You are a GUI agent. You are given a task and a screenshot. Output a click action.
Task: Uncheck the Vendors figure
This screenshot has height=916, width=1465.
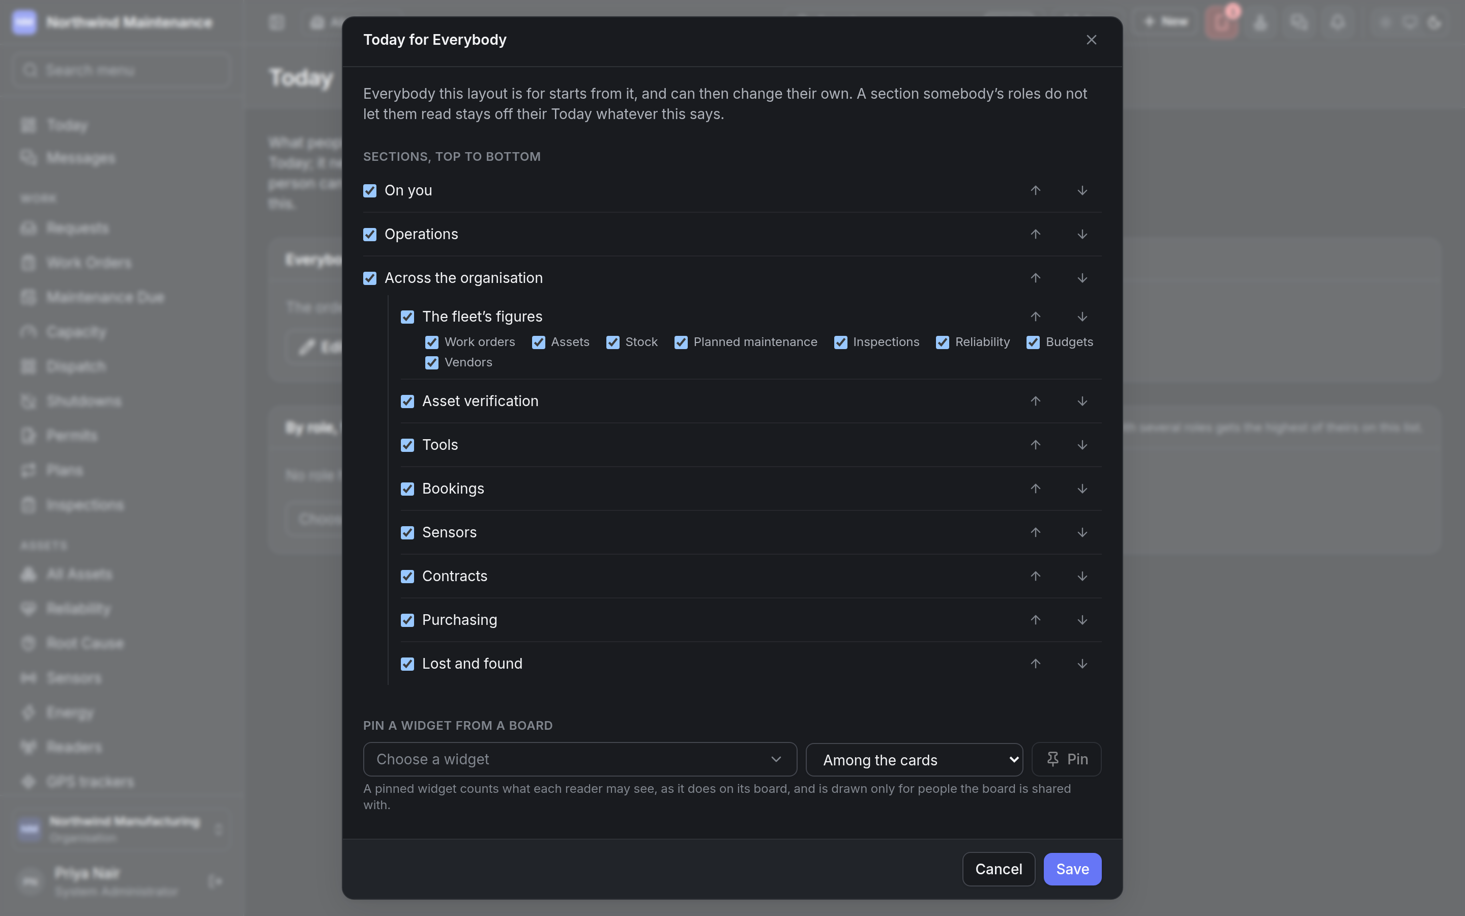(432, 362)
